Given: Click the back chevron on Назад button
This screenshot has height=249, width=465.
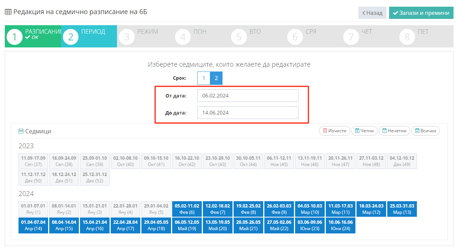Looking at the screenshot, I should tap(364, 13).
